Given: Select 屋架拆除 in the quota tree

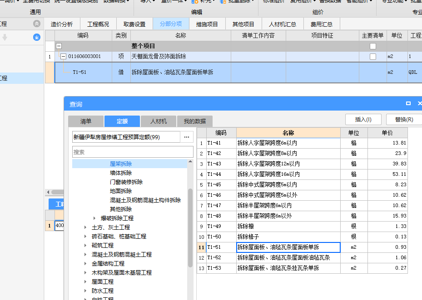Looking at the screenshot, I should pyautogui.click(x=121, y=164).
